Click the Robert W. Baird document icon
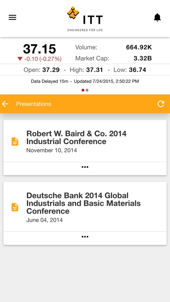This screenshot has width=170, height=302. click(x=15, y=142)
